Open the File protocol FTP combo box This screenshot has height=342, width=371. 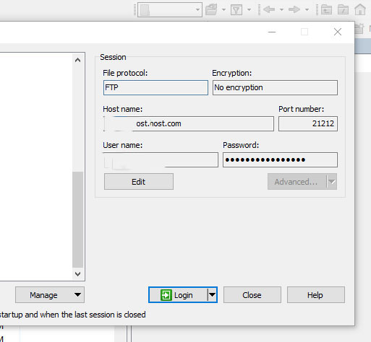(x=155, y=87)
